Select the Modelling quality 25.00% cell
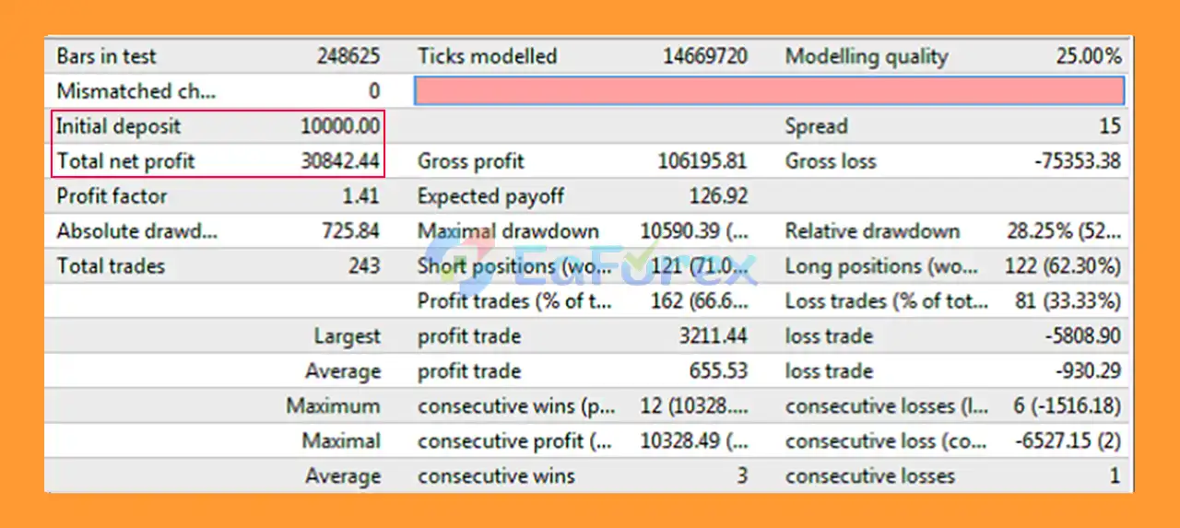1180x528 pixels. click(x=1088, y=56)
